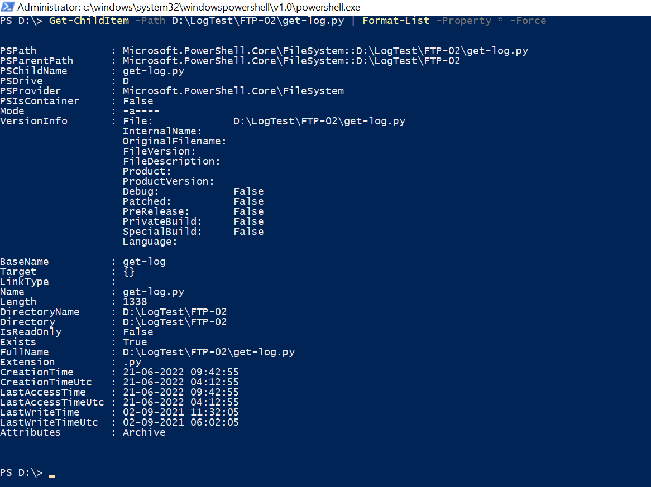Screen dimensions: 651x487
Task: Click the Format-List command word
Action: (396, 21)
